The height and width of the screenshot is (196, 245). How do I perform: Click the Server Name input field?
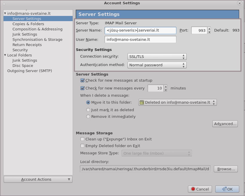140,30
